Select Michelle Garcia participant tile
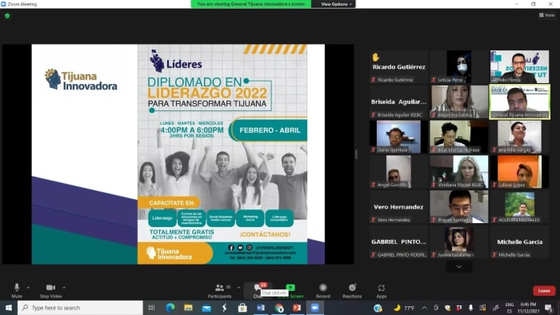This screenshot has height=315, width=560. (519, 241)
